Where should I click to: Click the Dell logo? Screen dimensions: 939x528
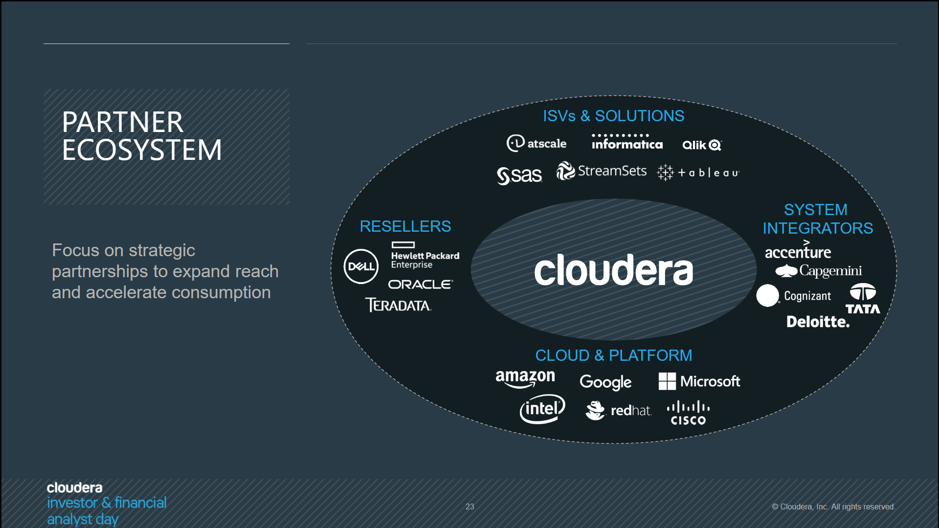(361, 266)
